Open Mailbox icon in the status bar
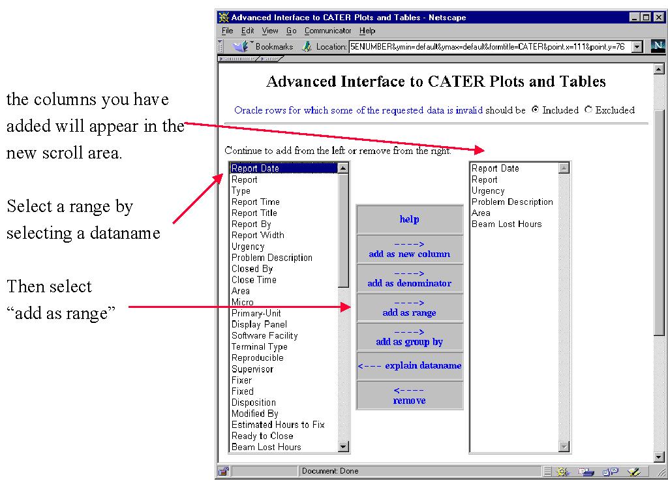Screen dimensions: 668x501 tap(586, 471)
